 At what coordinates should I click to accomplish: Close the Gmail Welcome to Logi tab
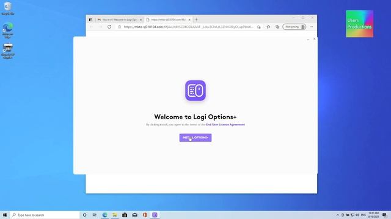point(141,19)
